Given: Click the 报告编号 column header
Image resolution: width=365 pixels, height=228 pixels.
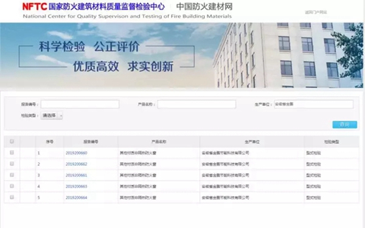Looking at the screenshot, I should pyautogui.click(x=91, y=142).
